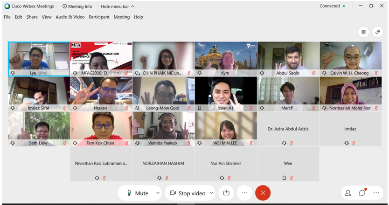Screen dimensions: 389x205
Task: Stop video camera
Action: pos(188,193)
